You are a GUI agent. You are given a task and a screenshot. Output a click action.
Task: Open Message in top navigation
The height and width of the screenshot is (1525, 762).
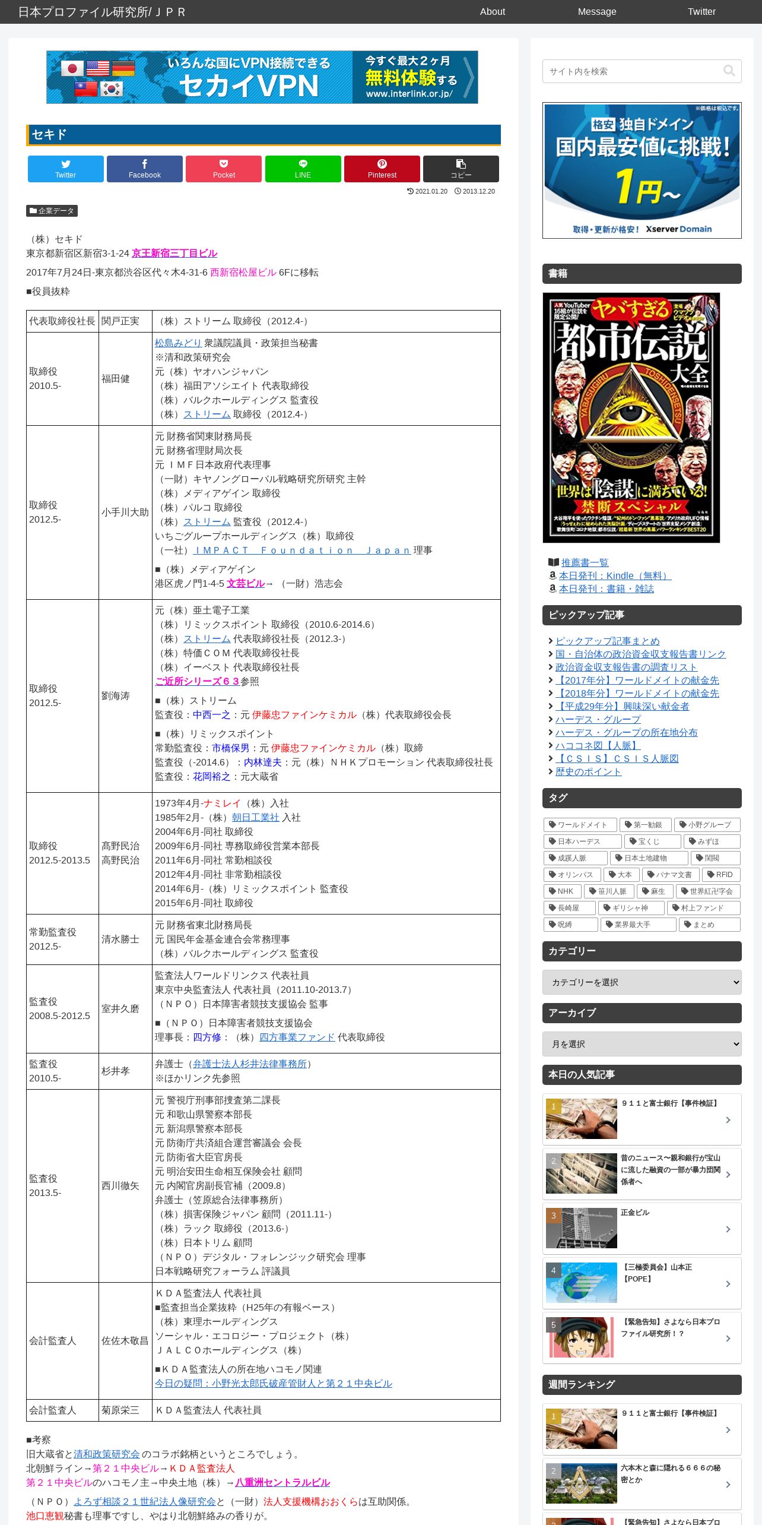tap(597, 11)
